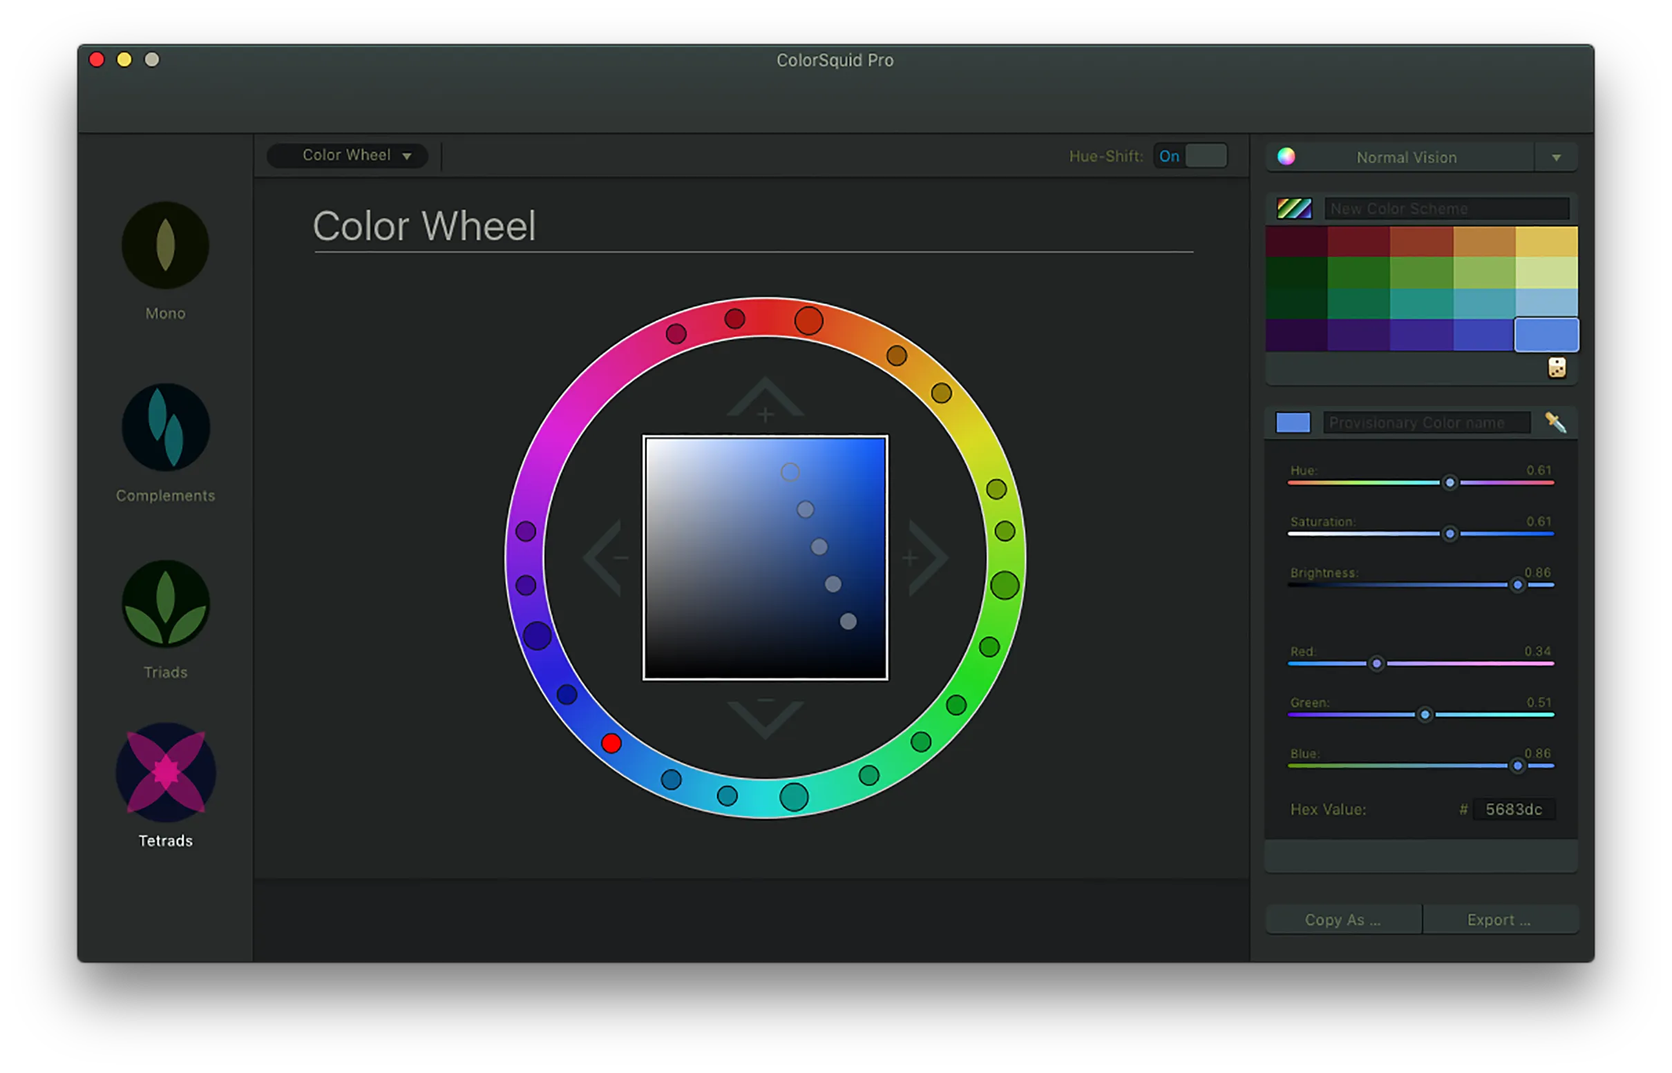The image size is (1672, 1073).
Task: Click the Green slider handle
Action: pyautogui.click(x=1425, y=715)
